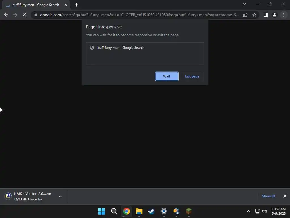This screenshot has height=218, width=290.
Task: Click the volume speaker icon in the tray
Action: 265,211
